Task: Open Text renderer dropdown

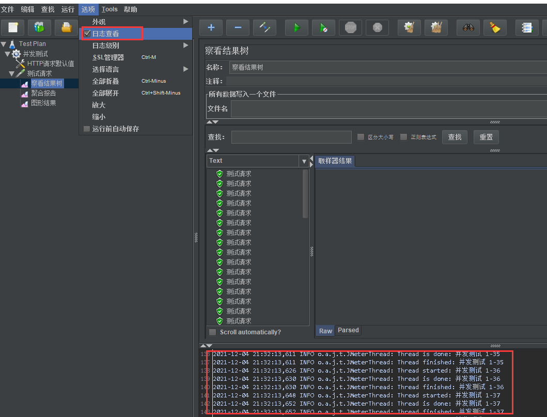Action: tap(304, 161)
